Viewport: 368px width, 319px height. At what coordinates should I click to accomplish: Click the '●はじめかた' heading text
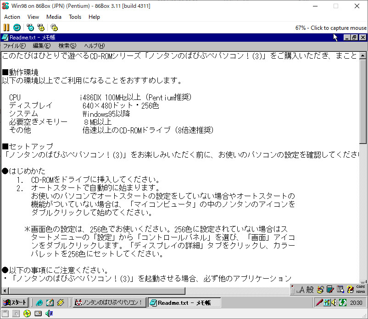[24, 171]
